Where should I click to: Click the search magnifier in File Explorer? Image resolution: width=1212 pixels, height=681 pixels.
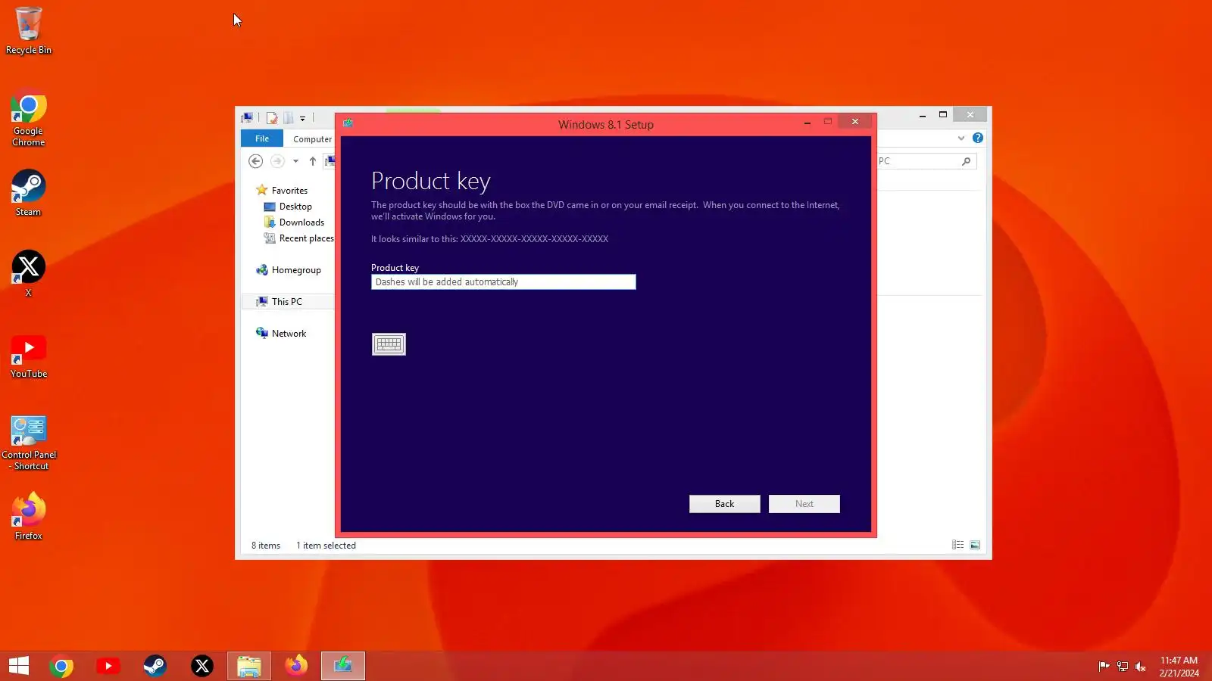[966, 161]
